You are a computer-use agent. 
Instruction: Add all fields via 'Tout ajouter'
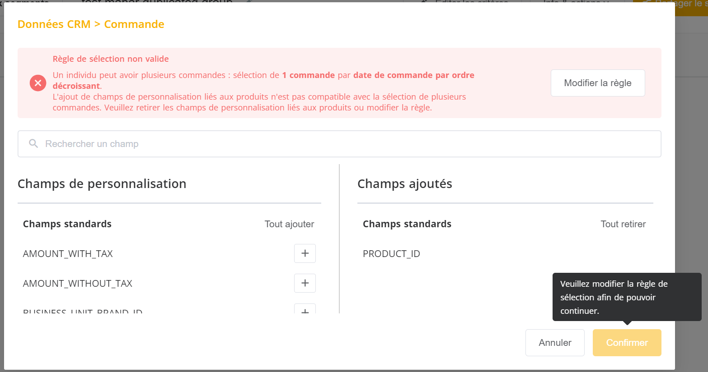(289, 224)
